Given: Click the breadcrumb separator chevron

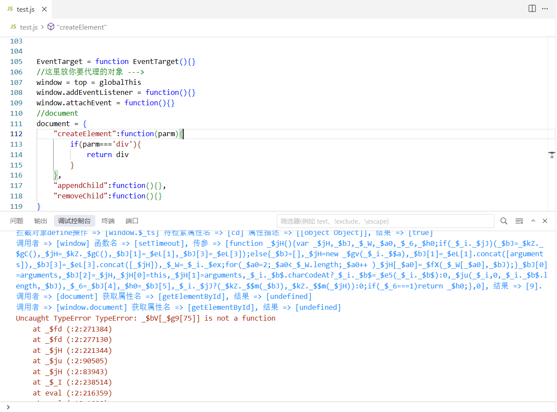Looking at the screenshot, I should (x=42, y=27).
